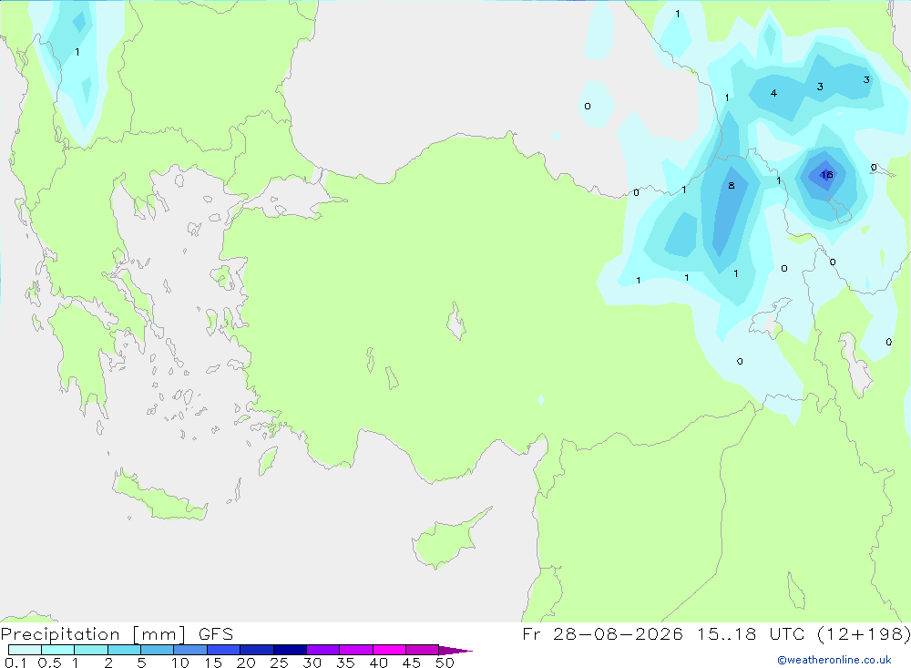Viewport: 911px width, 668px height.
Task: Pick the 15–20 mm legend color swatch
Action: (x=224, y=650)
